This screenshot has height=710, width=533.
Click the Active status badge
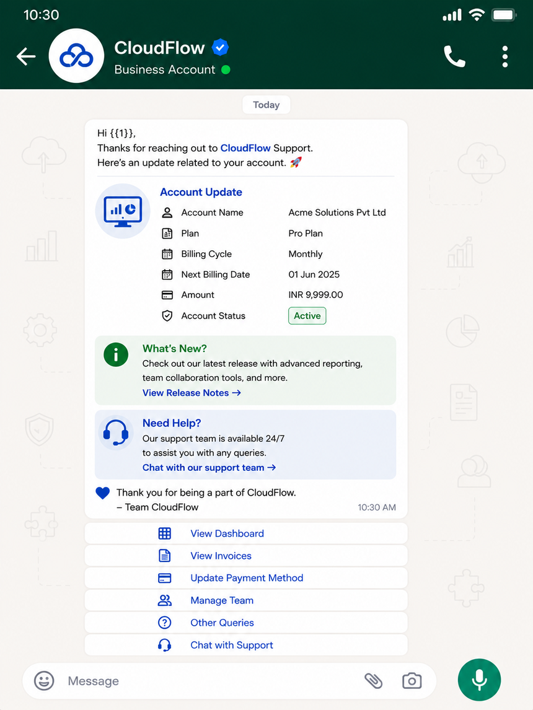pos(307,315)
